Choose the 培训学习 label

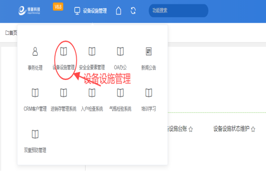(x=149, y=109)
